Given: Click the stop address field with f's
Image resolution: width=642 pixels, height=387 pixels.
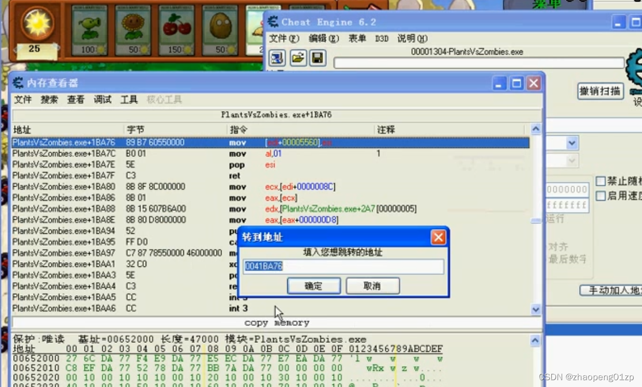Looking at the screenshot, I should (x=568, y=206).
